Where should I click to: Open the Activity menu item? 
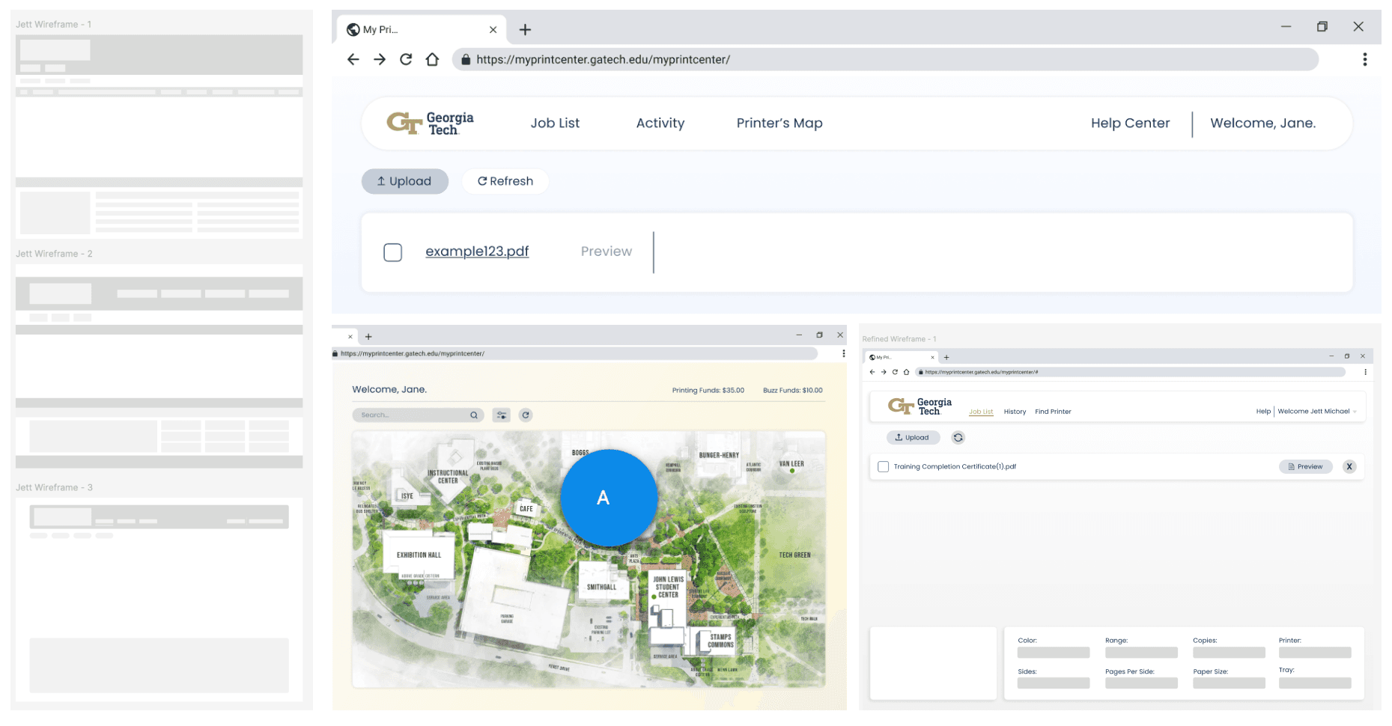[660, 123]
